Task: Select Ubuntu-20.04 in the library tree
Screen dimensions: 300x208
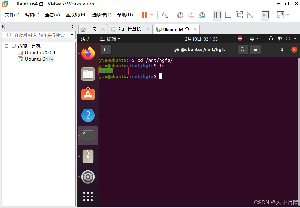Action: click(x=40, y=52)
